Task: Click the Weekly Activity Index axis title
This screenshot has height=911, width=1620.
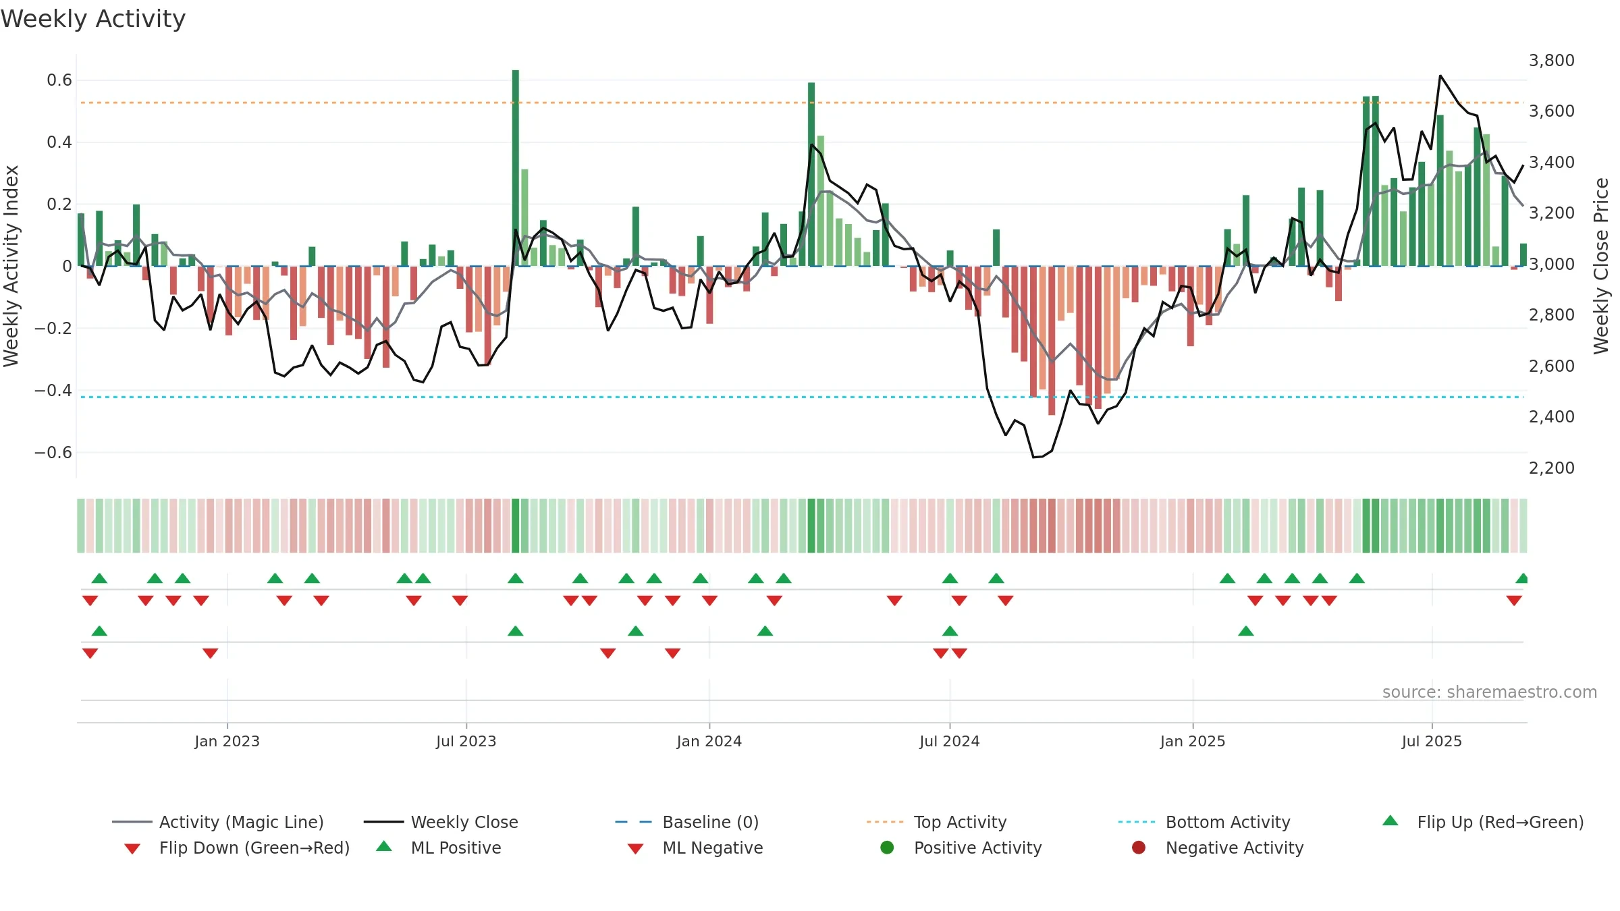Action: [11, 266]
